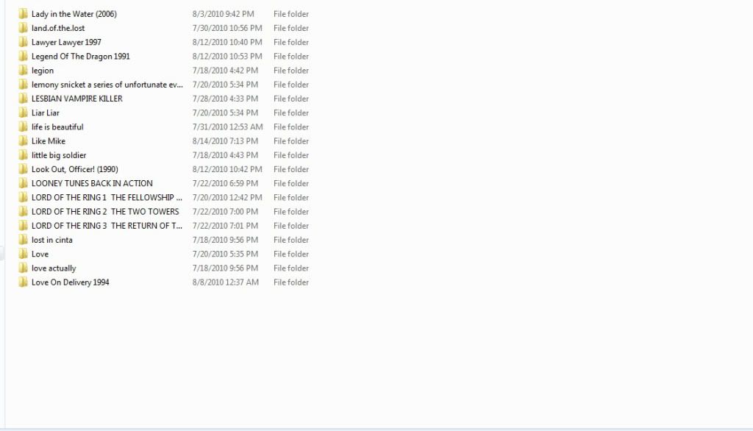Image resolution: width=753 pixels, height=431 pixels.
Task: Click the folder icon for Lawyer Lawyer 1997
Action: tap(23, 42)
